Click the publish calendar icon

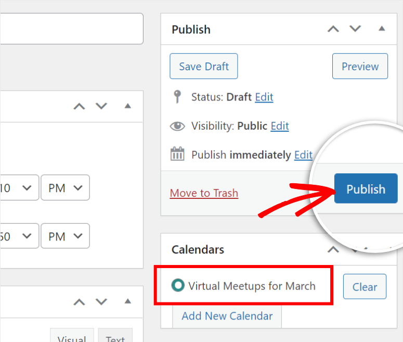(177, 155)
